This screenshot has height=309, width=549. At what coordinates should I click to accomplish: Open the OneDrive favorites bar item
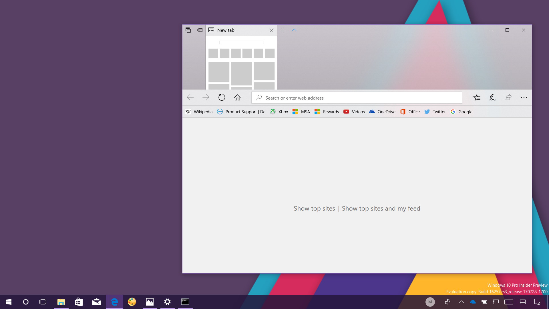pos(382,112)
